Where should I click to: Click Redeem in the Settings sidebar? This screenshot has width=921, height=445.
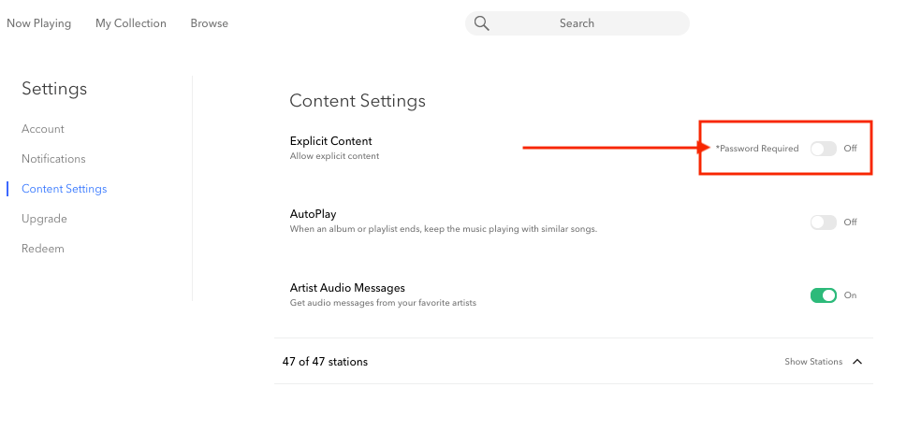[43, 249]
